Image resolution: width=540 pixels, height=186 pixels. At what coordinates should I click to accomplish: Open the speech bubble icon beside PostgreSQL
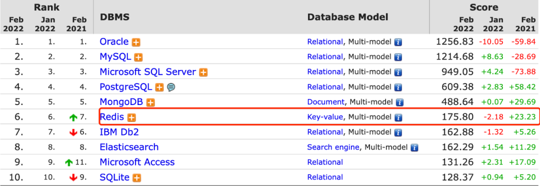[x=171, y=87]
